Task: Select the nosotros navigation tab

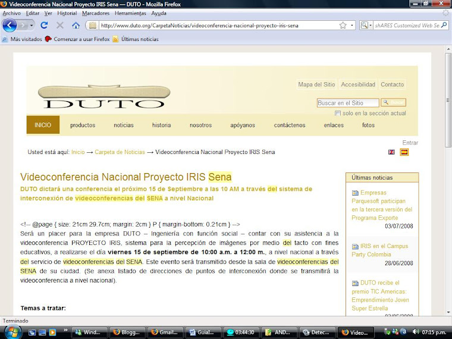Action: (200, 125)
